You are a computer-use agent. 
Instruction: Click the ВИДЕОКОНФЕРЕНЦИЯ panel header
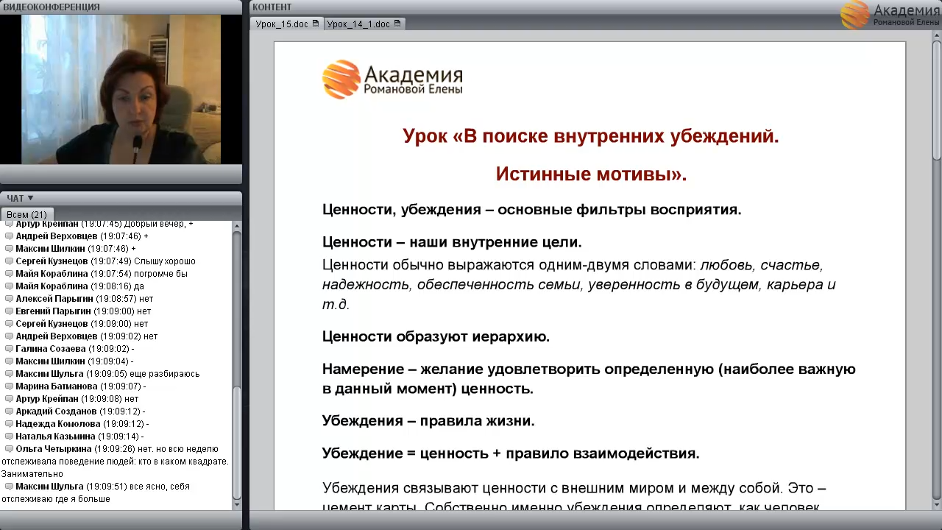pos(121,7)
